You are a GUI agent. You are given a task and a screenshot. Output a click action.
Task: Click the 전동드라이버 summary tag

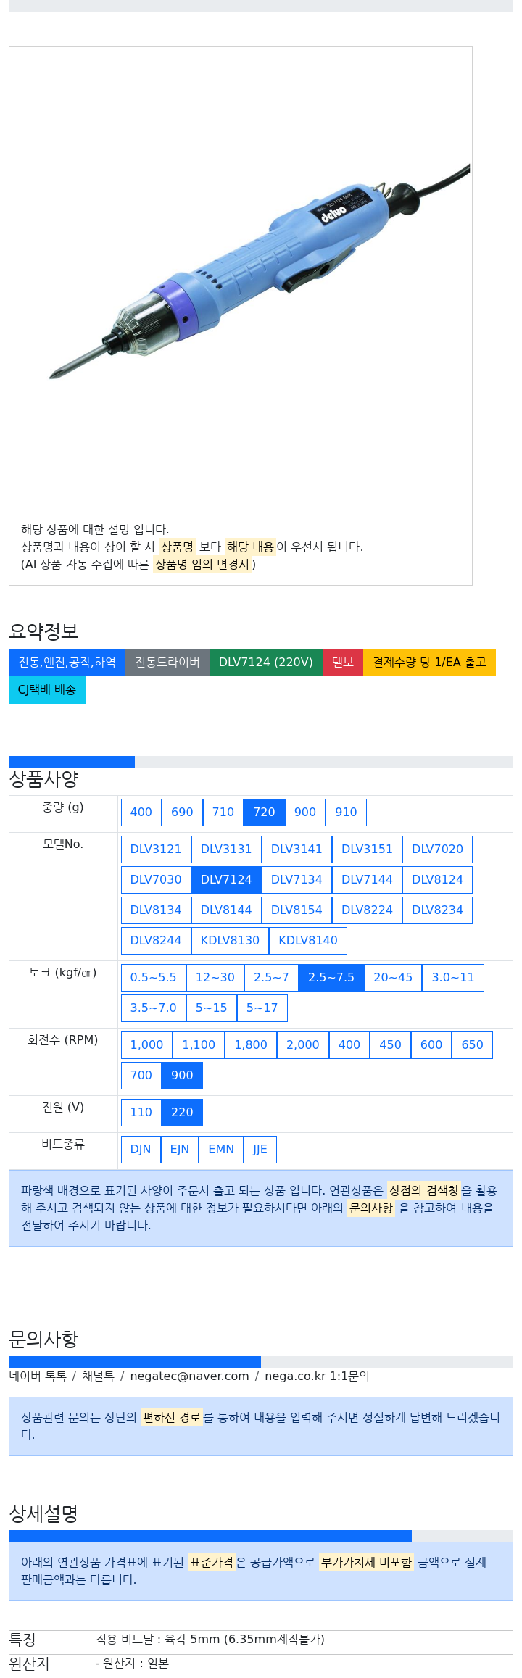[167, 663]
